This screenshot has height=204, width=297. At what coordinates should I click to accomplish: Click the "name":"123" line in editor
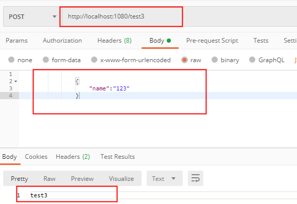coord(109,88)
